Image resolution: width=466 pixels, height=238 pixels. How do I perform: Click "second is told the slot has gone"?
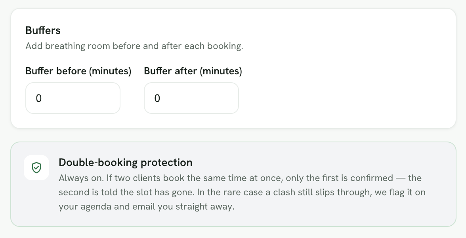pyautogui.click(x=126, y=193)
